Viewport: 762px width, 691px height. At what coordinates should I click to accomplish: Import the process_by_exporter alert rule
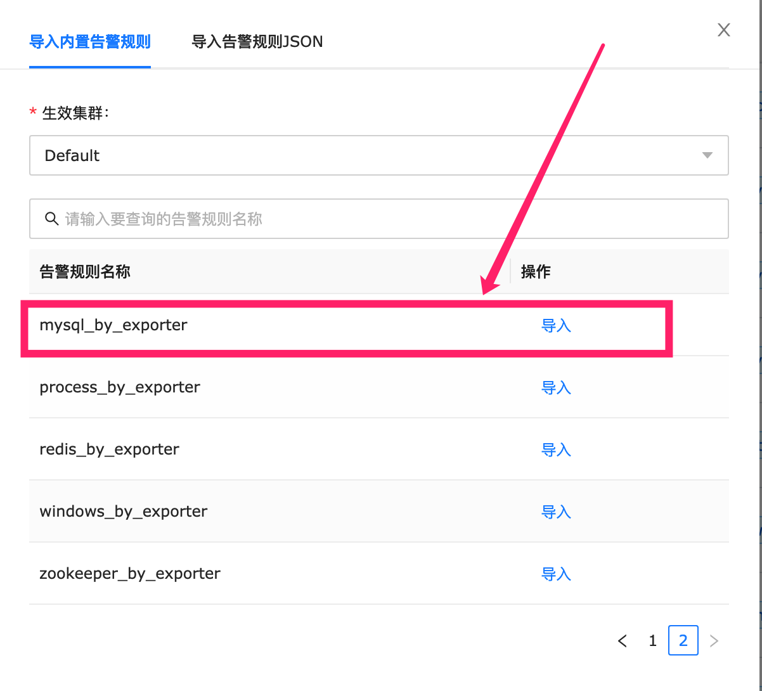point(556,387)
